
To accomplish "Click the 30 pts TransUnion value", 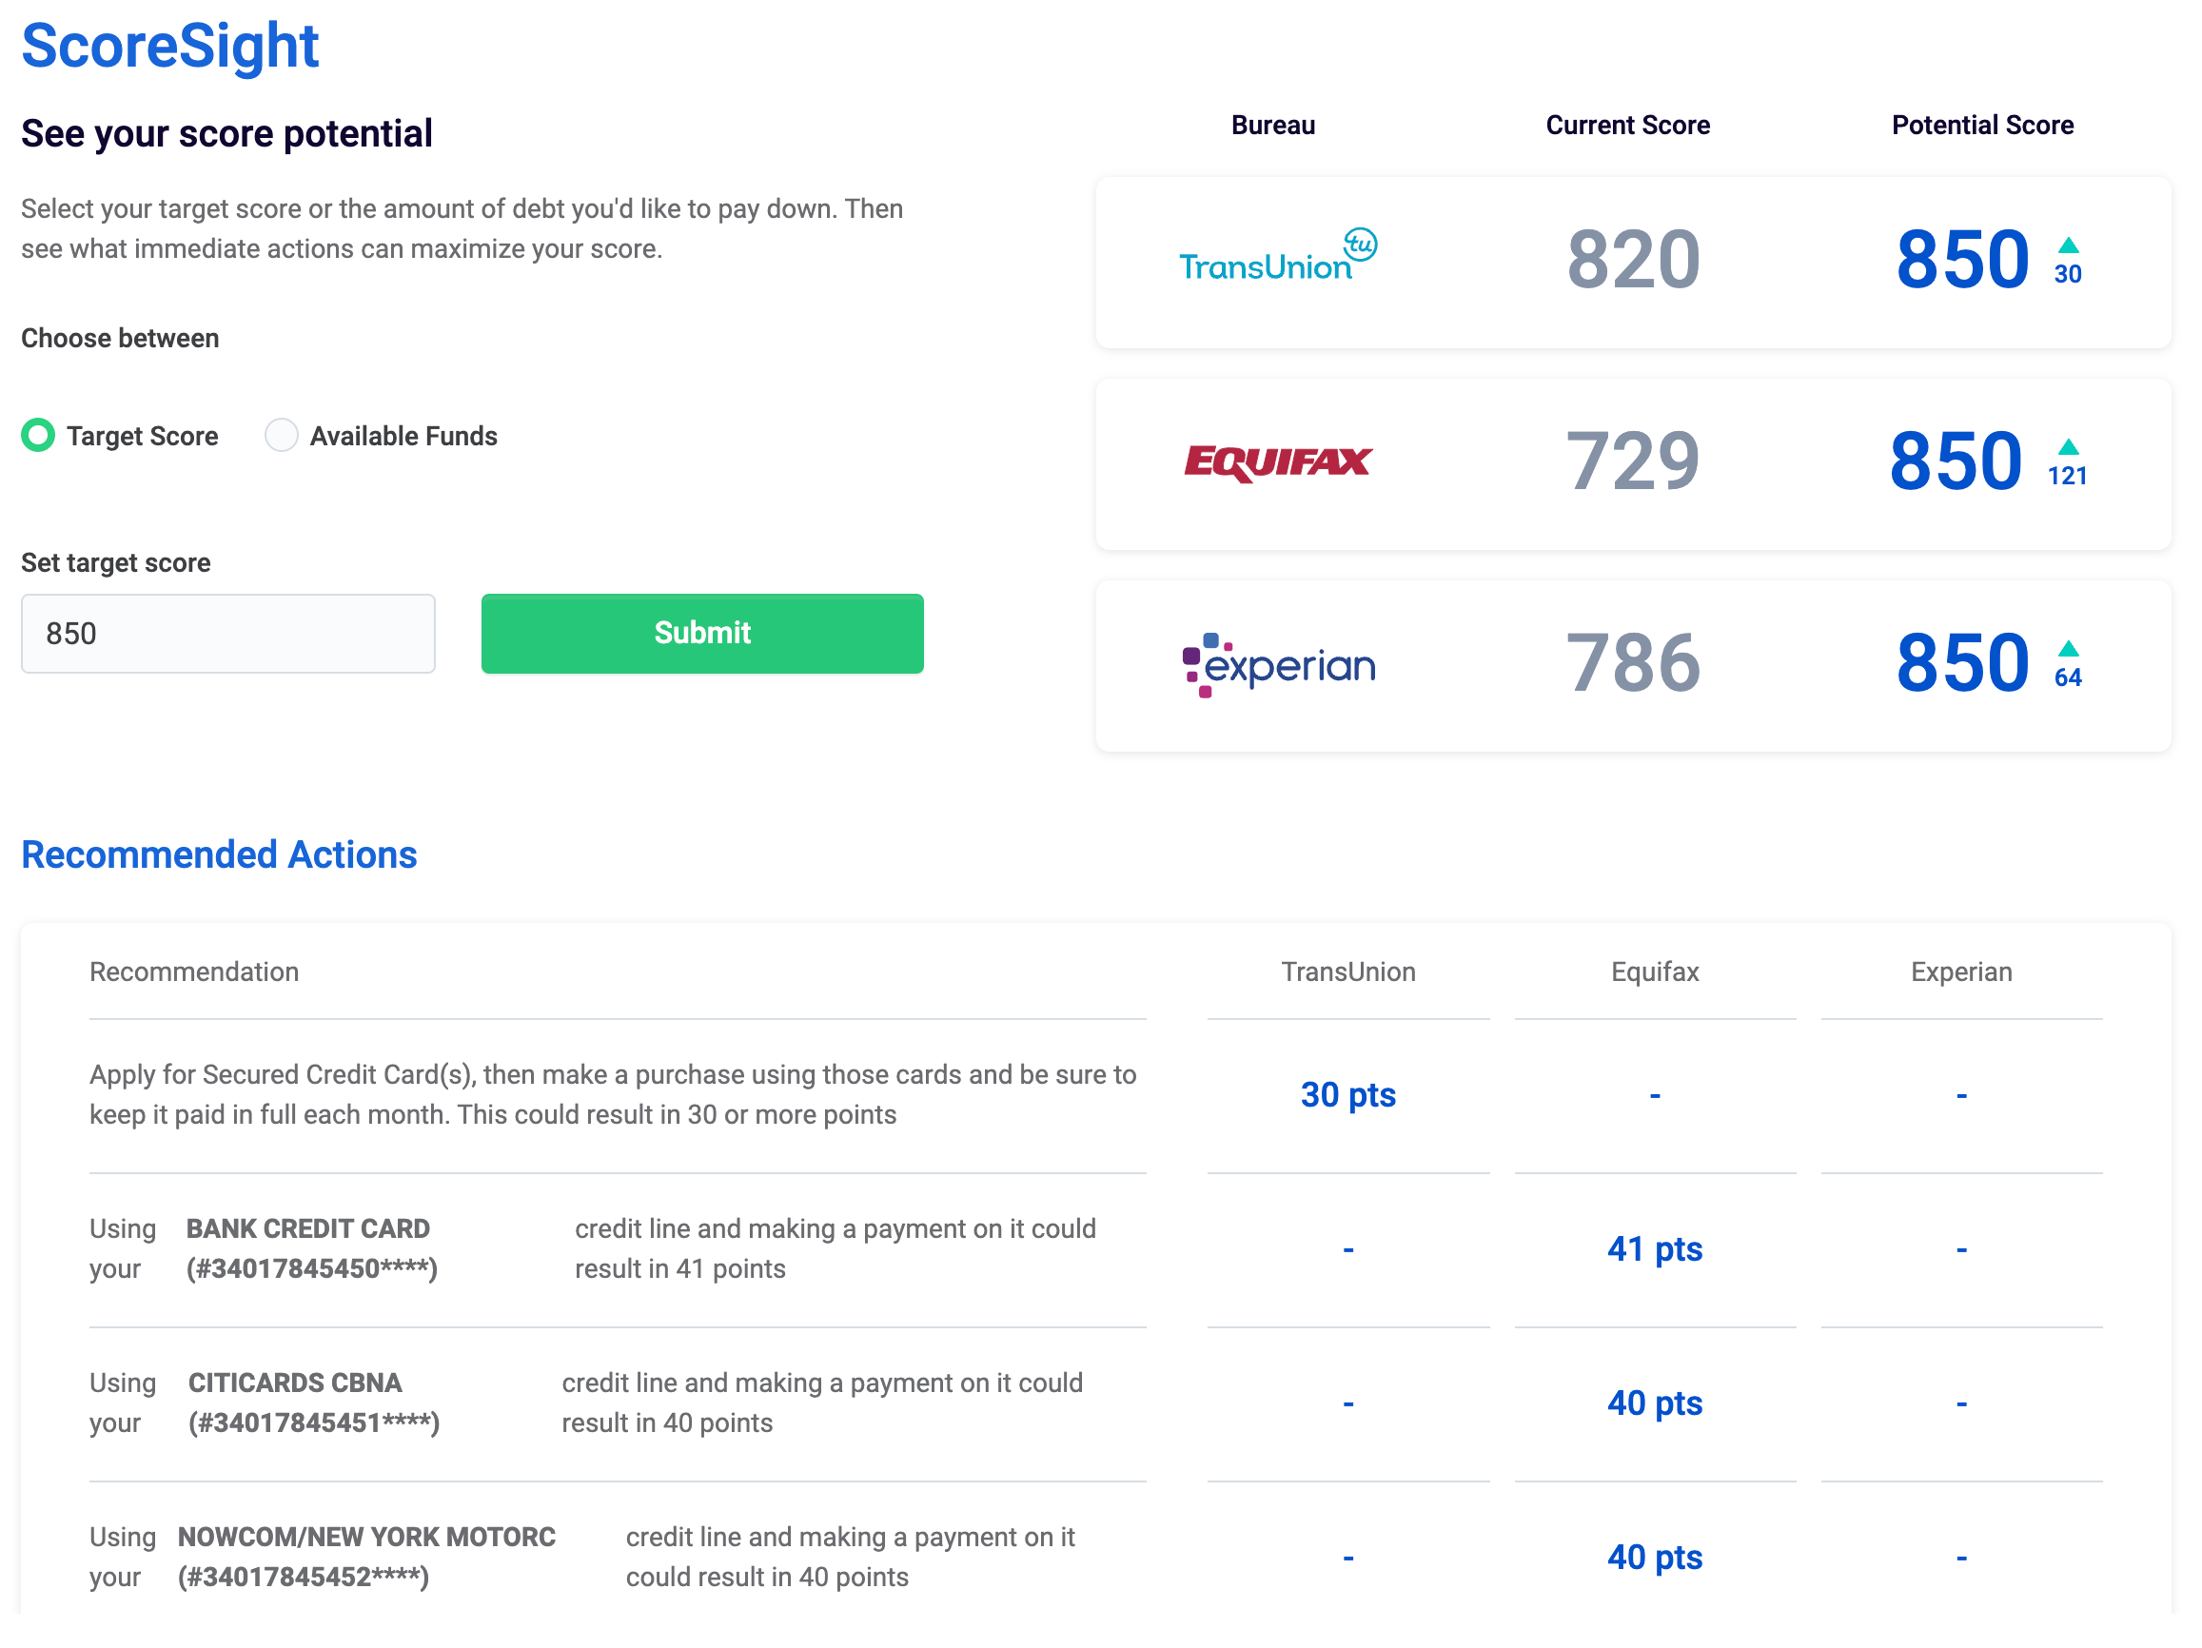I will click(x=1347, y=1094).
